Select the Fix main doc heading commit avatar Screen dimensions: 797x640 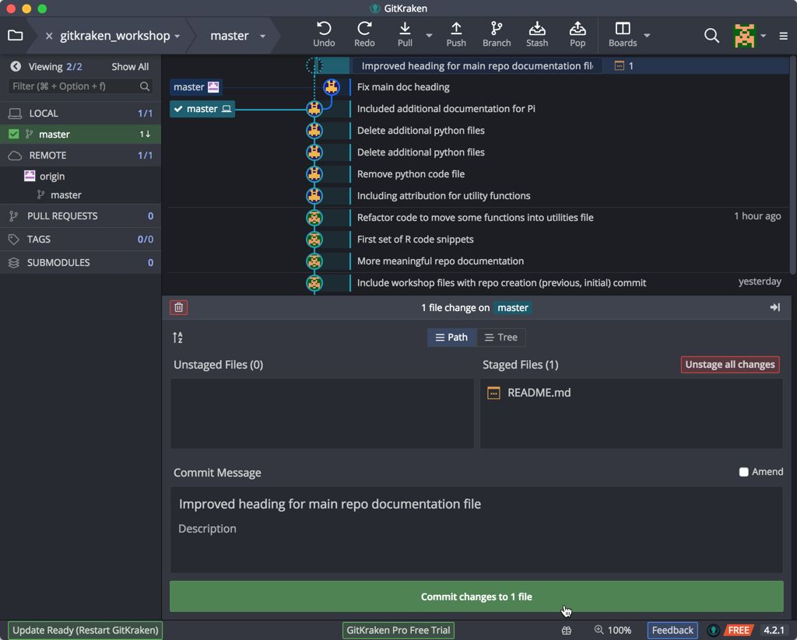pyautogui.click(x=332, y=87)
